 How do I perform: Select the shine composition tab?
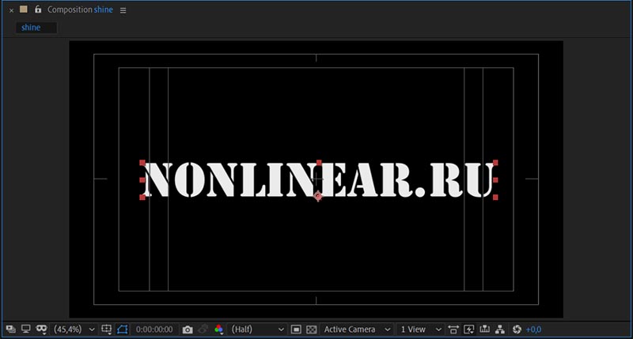36,28
